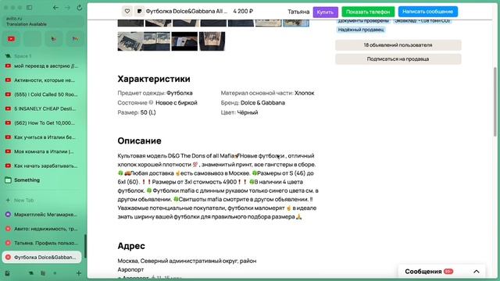Viewport: 500px width, 281px height.
Task: Switch to tab Как учиться в Италии
Action: pos(42,137)
